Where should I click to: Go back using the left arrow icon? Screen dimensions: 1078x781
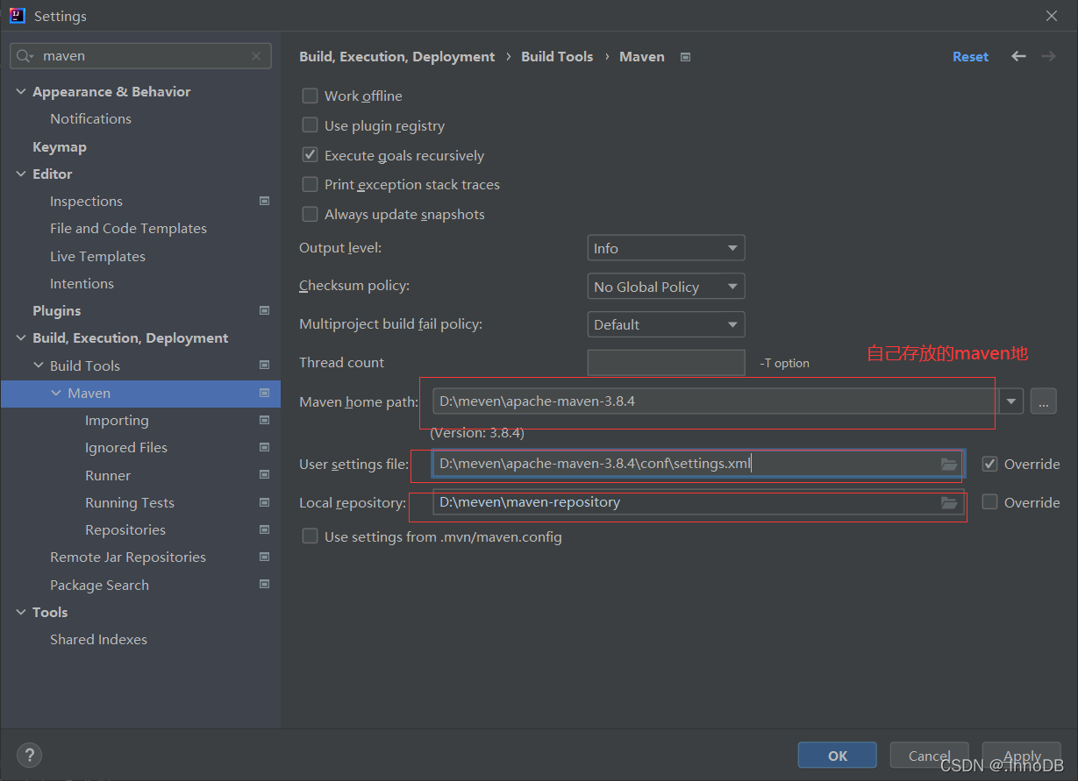click(1018, 56)
